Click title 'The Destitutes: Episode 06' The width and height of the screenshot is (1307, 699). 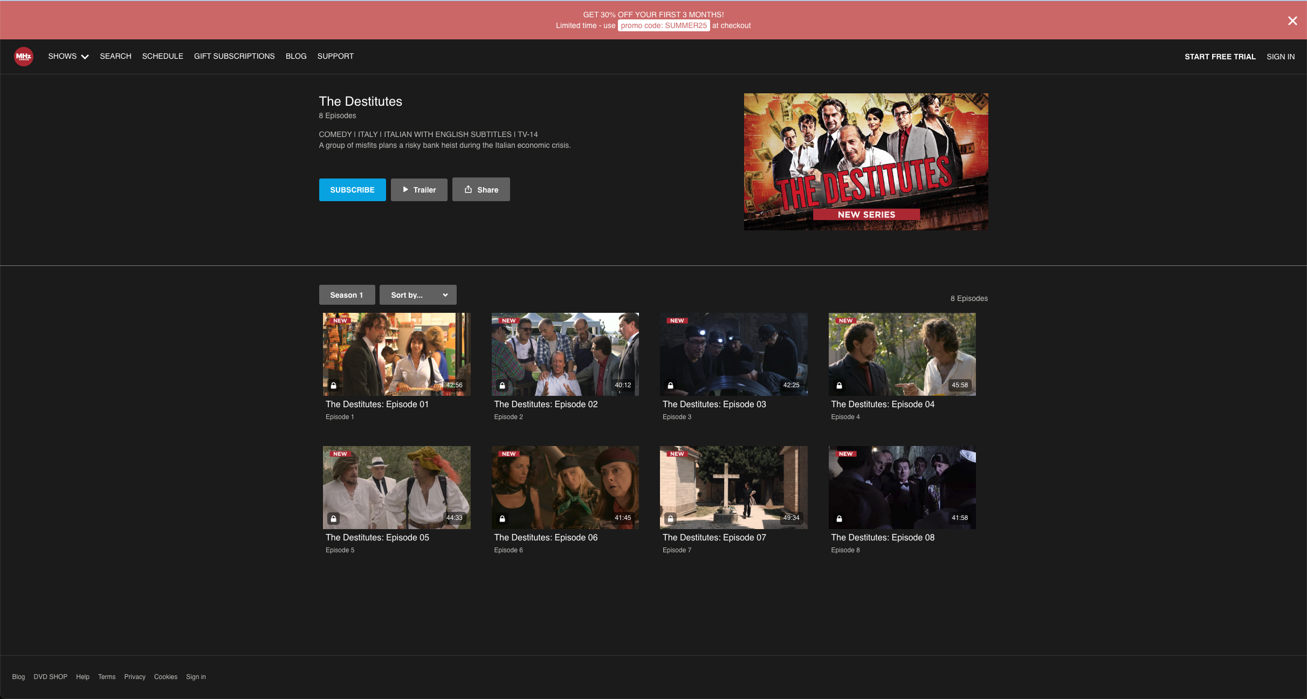(x=546, y=538)
